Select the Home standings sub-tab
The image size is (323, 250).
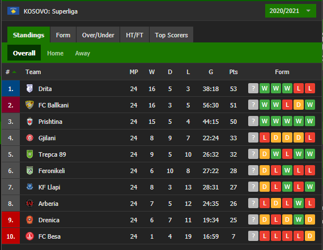tap(55, 53)
